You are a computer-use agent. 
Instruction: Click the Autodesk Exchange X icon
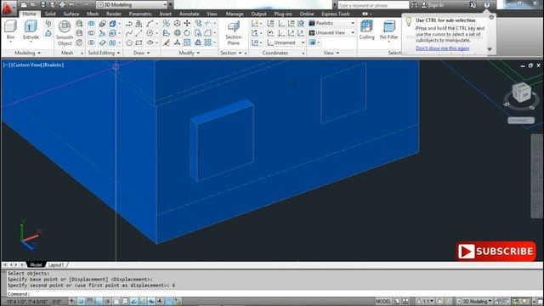tap(473, 5)
